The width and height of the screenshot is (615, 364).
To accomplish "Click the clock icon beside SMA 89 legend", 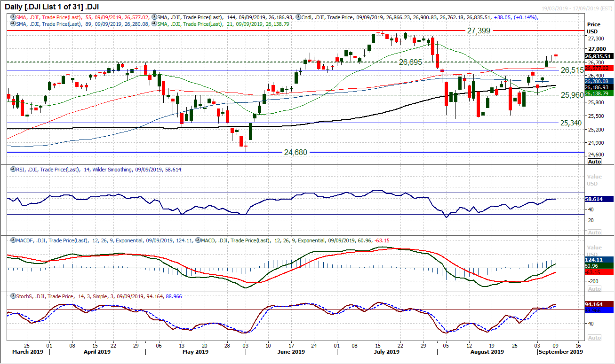I will pos(13,23).
